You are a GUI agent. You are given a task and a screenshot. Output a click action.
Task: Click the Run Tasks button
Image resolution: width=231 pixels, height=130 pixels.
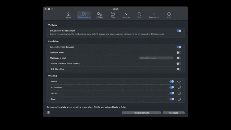174,113
